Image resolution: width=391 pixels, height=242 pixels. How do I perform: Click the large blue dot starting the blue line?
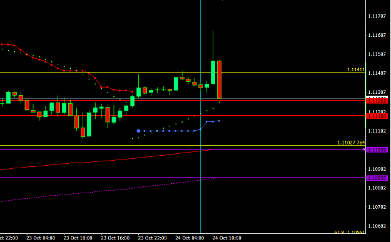point(138,131)
